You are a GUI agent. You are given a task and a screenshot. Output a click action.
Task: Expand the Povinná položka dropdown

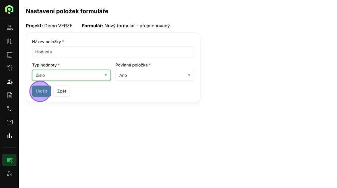click(155, 75)
